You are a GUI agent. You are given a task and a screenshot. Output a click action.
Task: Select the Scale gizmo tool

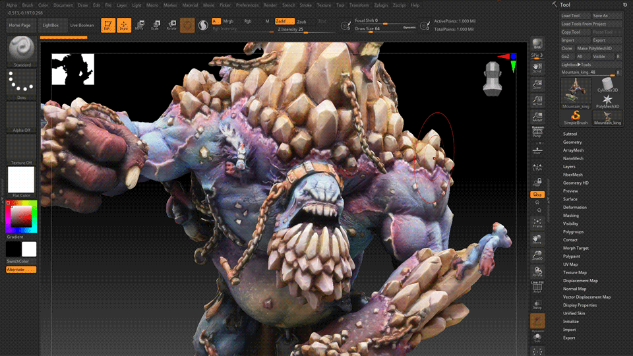coord(156,25)
